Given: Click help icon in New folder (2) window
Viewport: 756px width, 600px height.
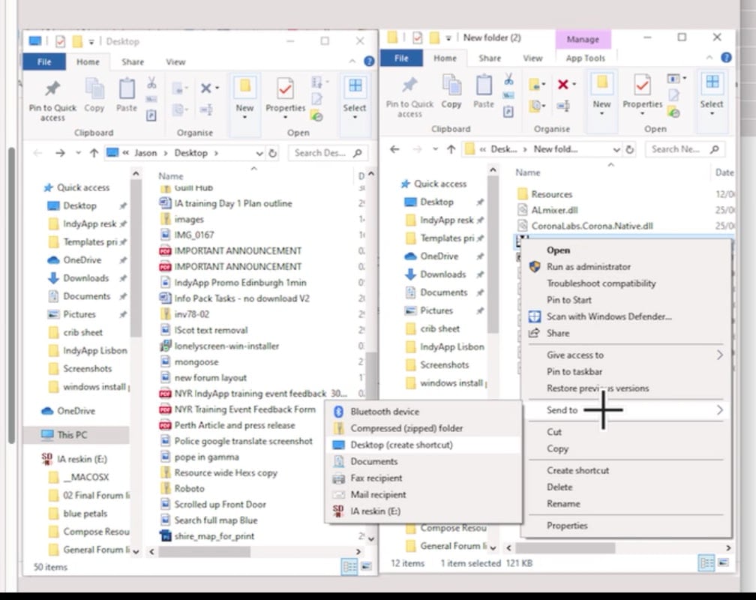Looking at the screenshot, I should [x=726, y=58].
